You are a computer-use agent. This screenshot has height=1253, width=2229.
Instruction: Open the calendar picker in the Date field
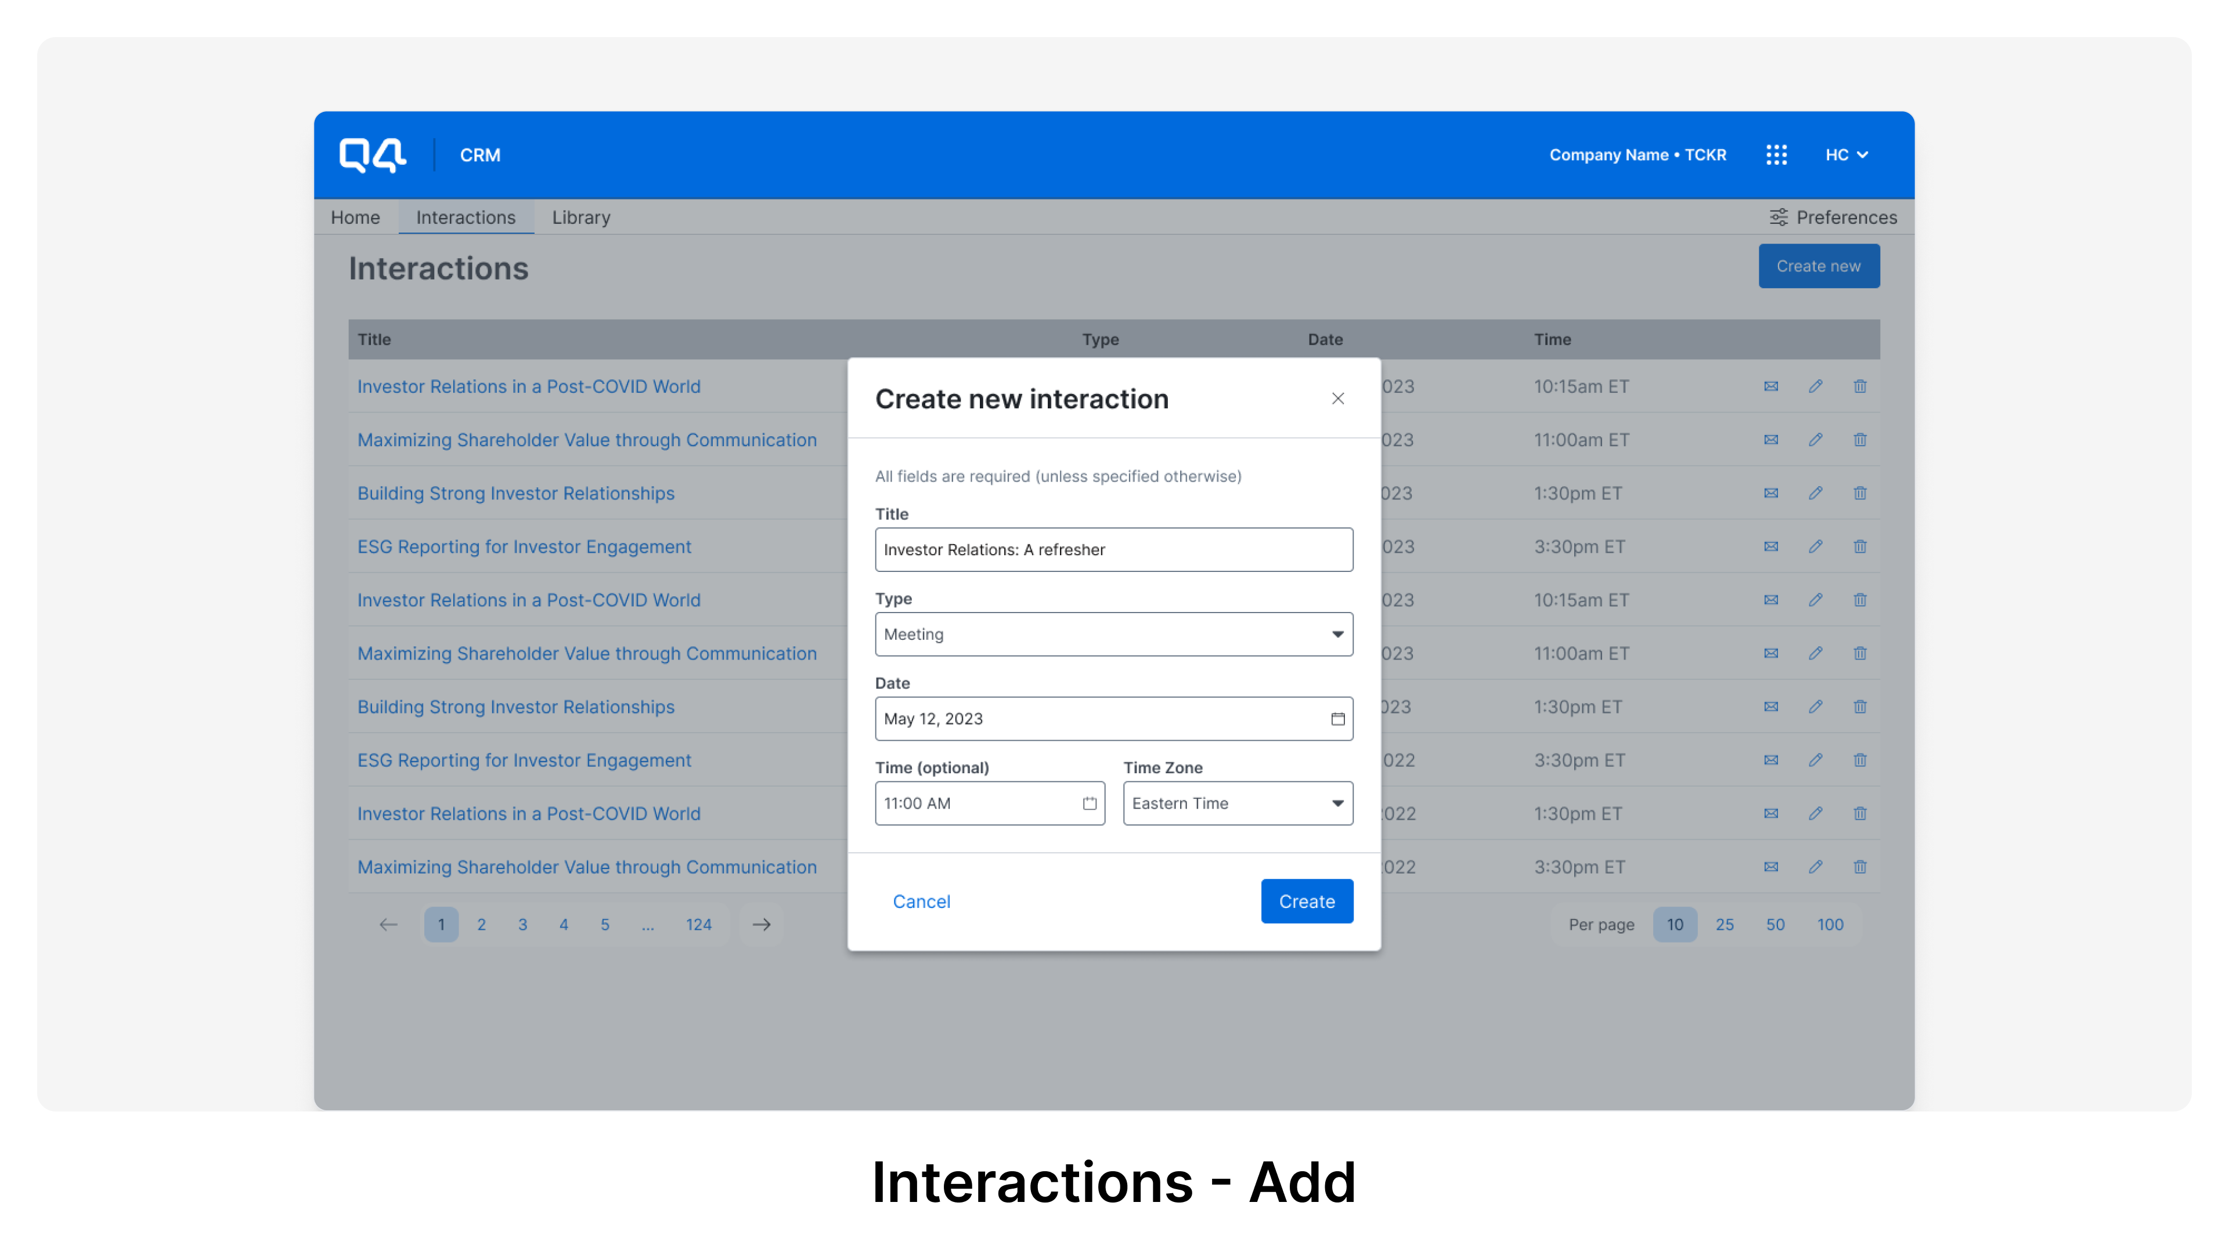(x=1337, y=719)
